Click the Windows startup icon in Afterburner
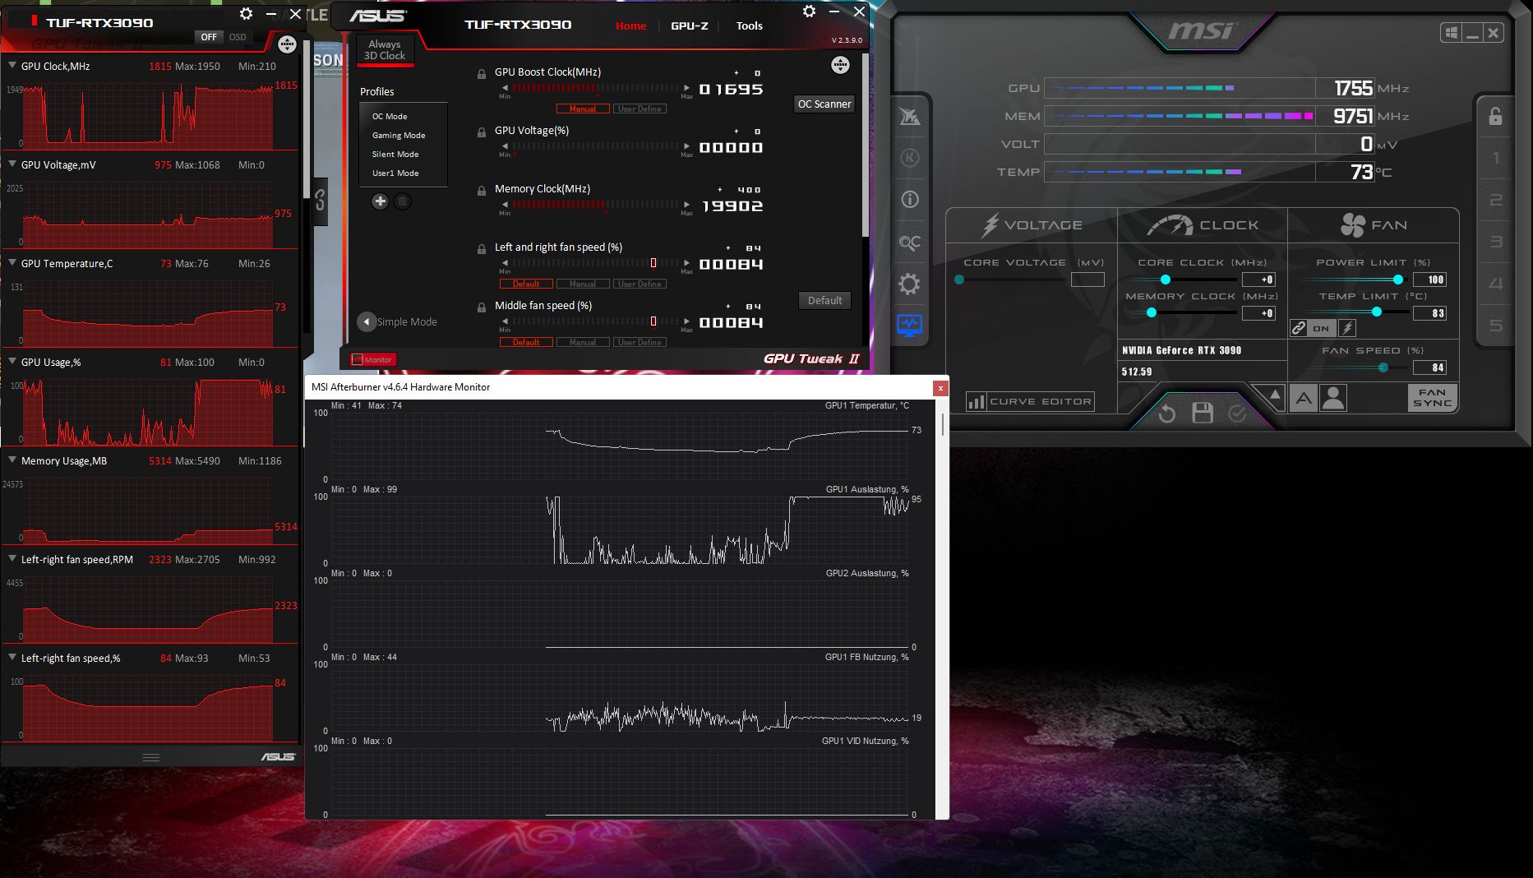This screenshot has height=878, width=1533. coord(1451,33)
